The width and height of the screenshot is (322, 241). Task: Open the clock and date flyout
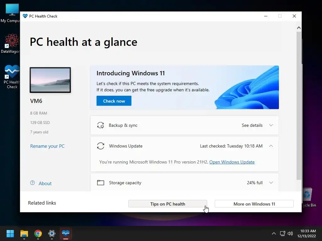(307, 233)
